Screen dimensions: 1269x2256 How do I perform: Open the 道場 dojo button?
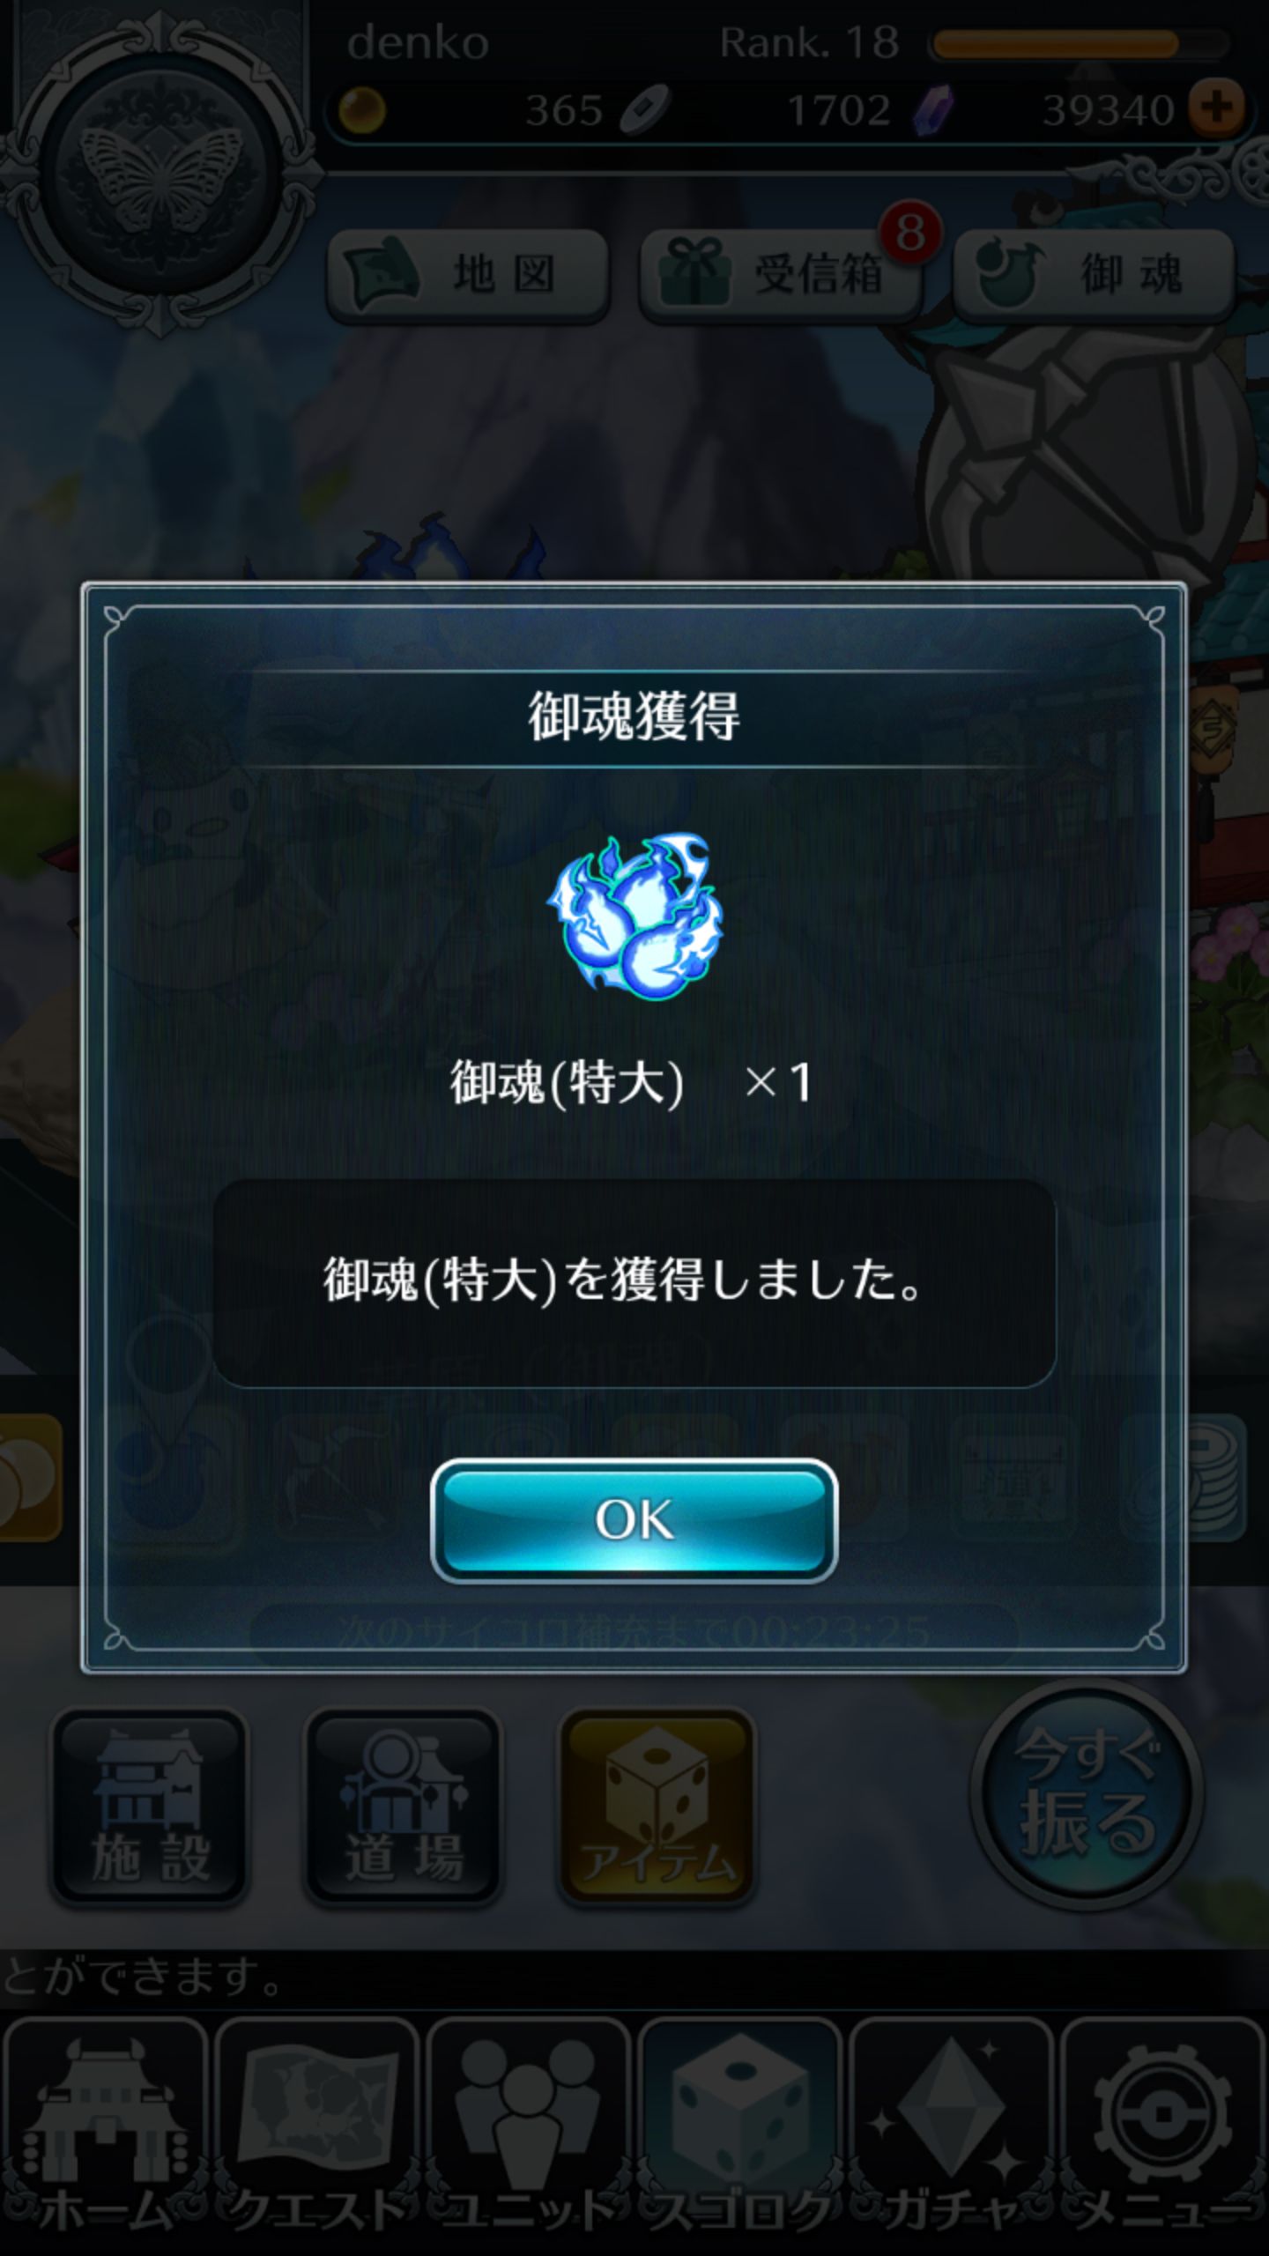403,1807
